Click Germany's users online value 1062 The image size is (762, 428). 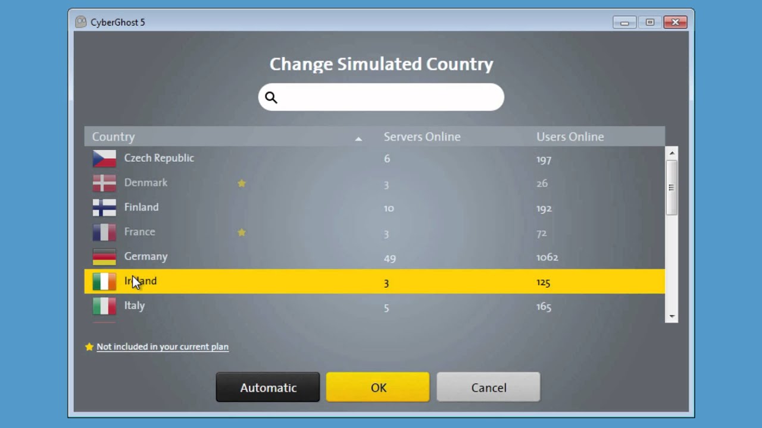[x=547, y=257]
